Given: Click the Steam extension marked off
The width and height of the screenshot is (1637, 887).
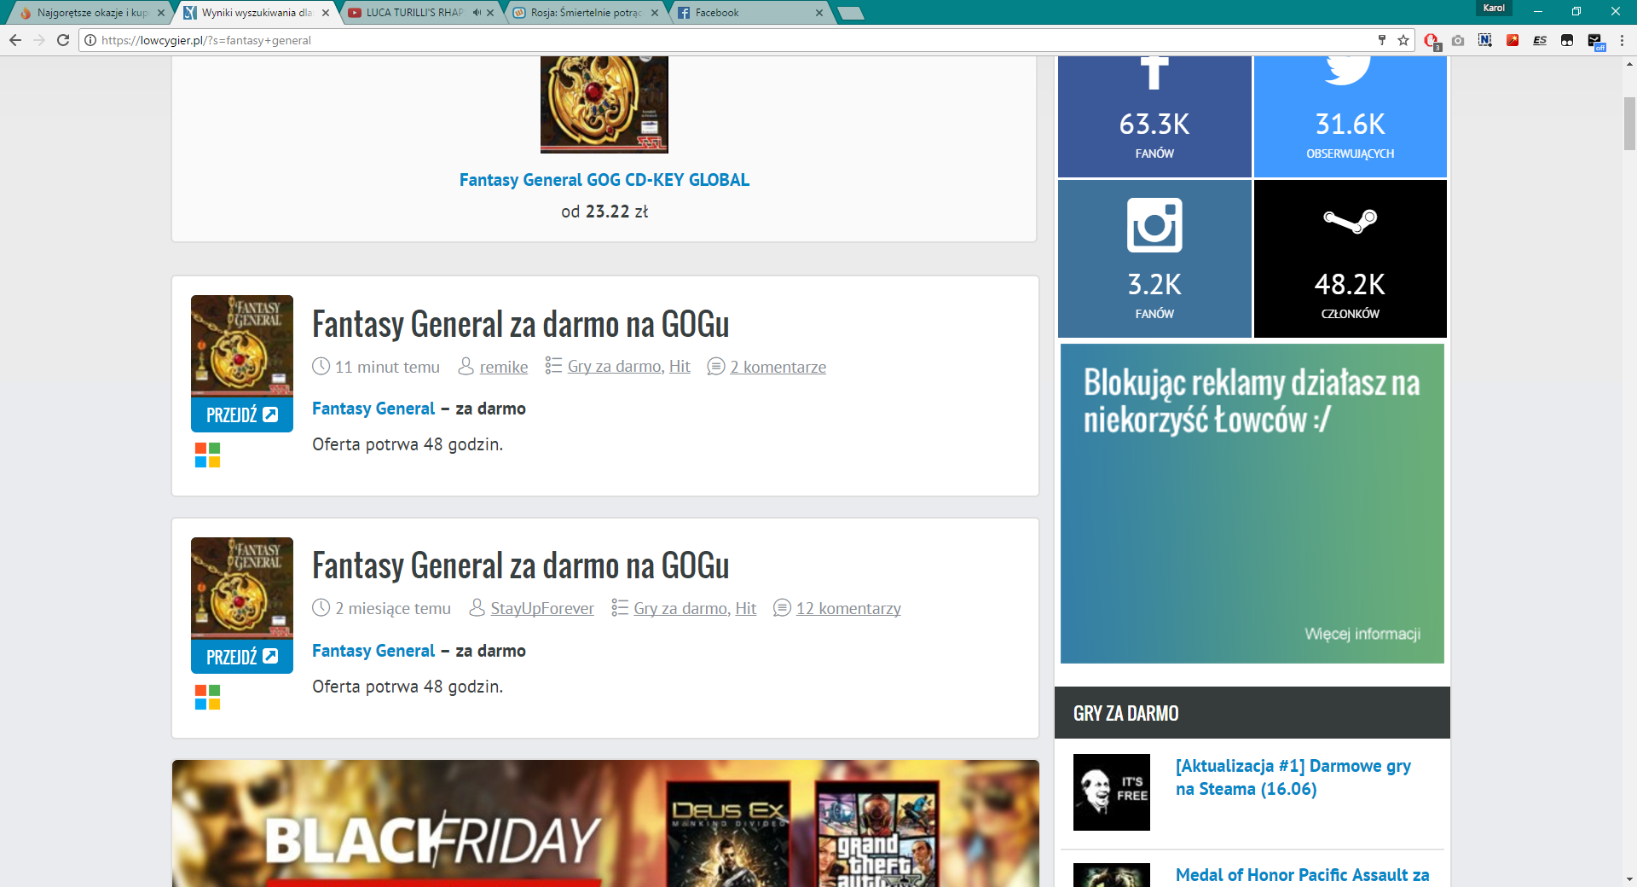Looking at the screenshot, I should (x=1595, y=41).
